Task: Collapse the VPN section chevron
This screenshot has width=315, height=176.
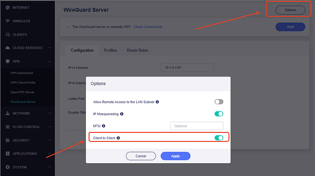Action: (x=50, y=61)
